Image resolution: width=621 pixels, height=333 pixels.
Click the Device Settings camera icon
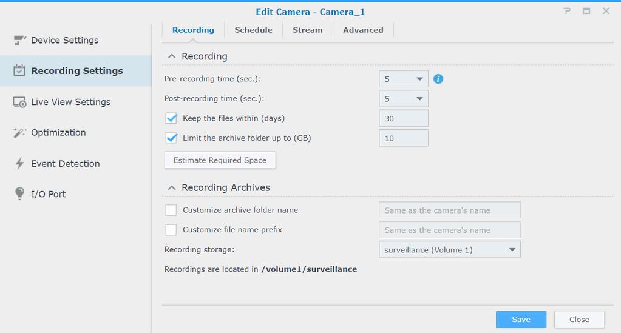click(19, 40)
